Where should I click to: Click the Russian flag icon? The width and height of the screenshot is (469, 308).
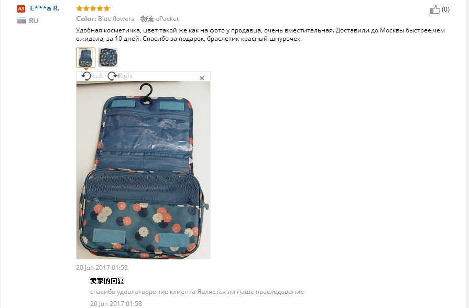pos(21,20)
